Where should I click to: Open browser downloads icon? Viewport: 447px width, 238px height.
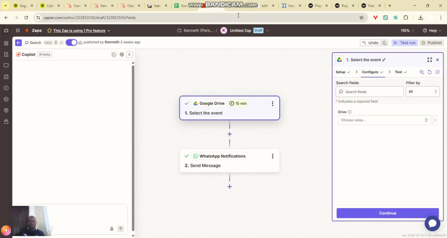tap(421, 18)
